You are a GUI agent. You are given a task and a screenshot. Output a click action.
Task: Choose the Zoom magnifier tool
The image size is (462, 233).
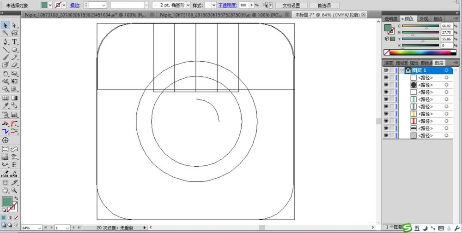click(x=15, y=190)
